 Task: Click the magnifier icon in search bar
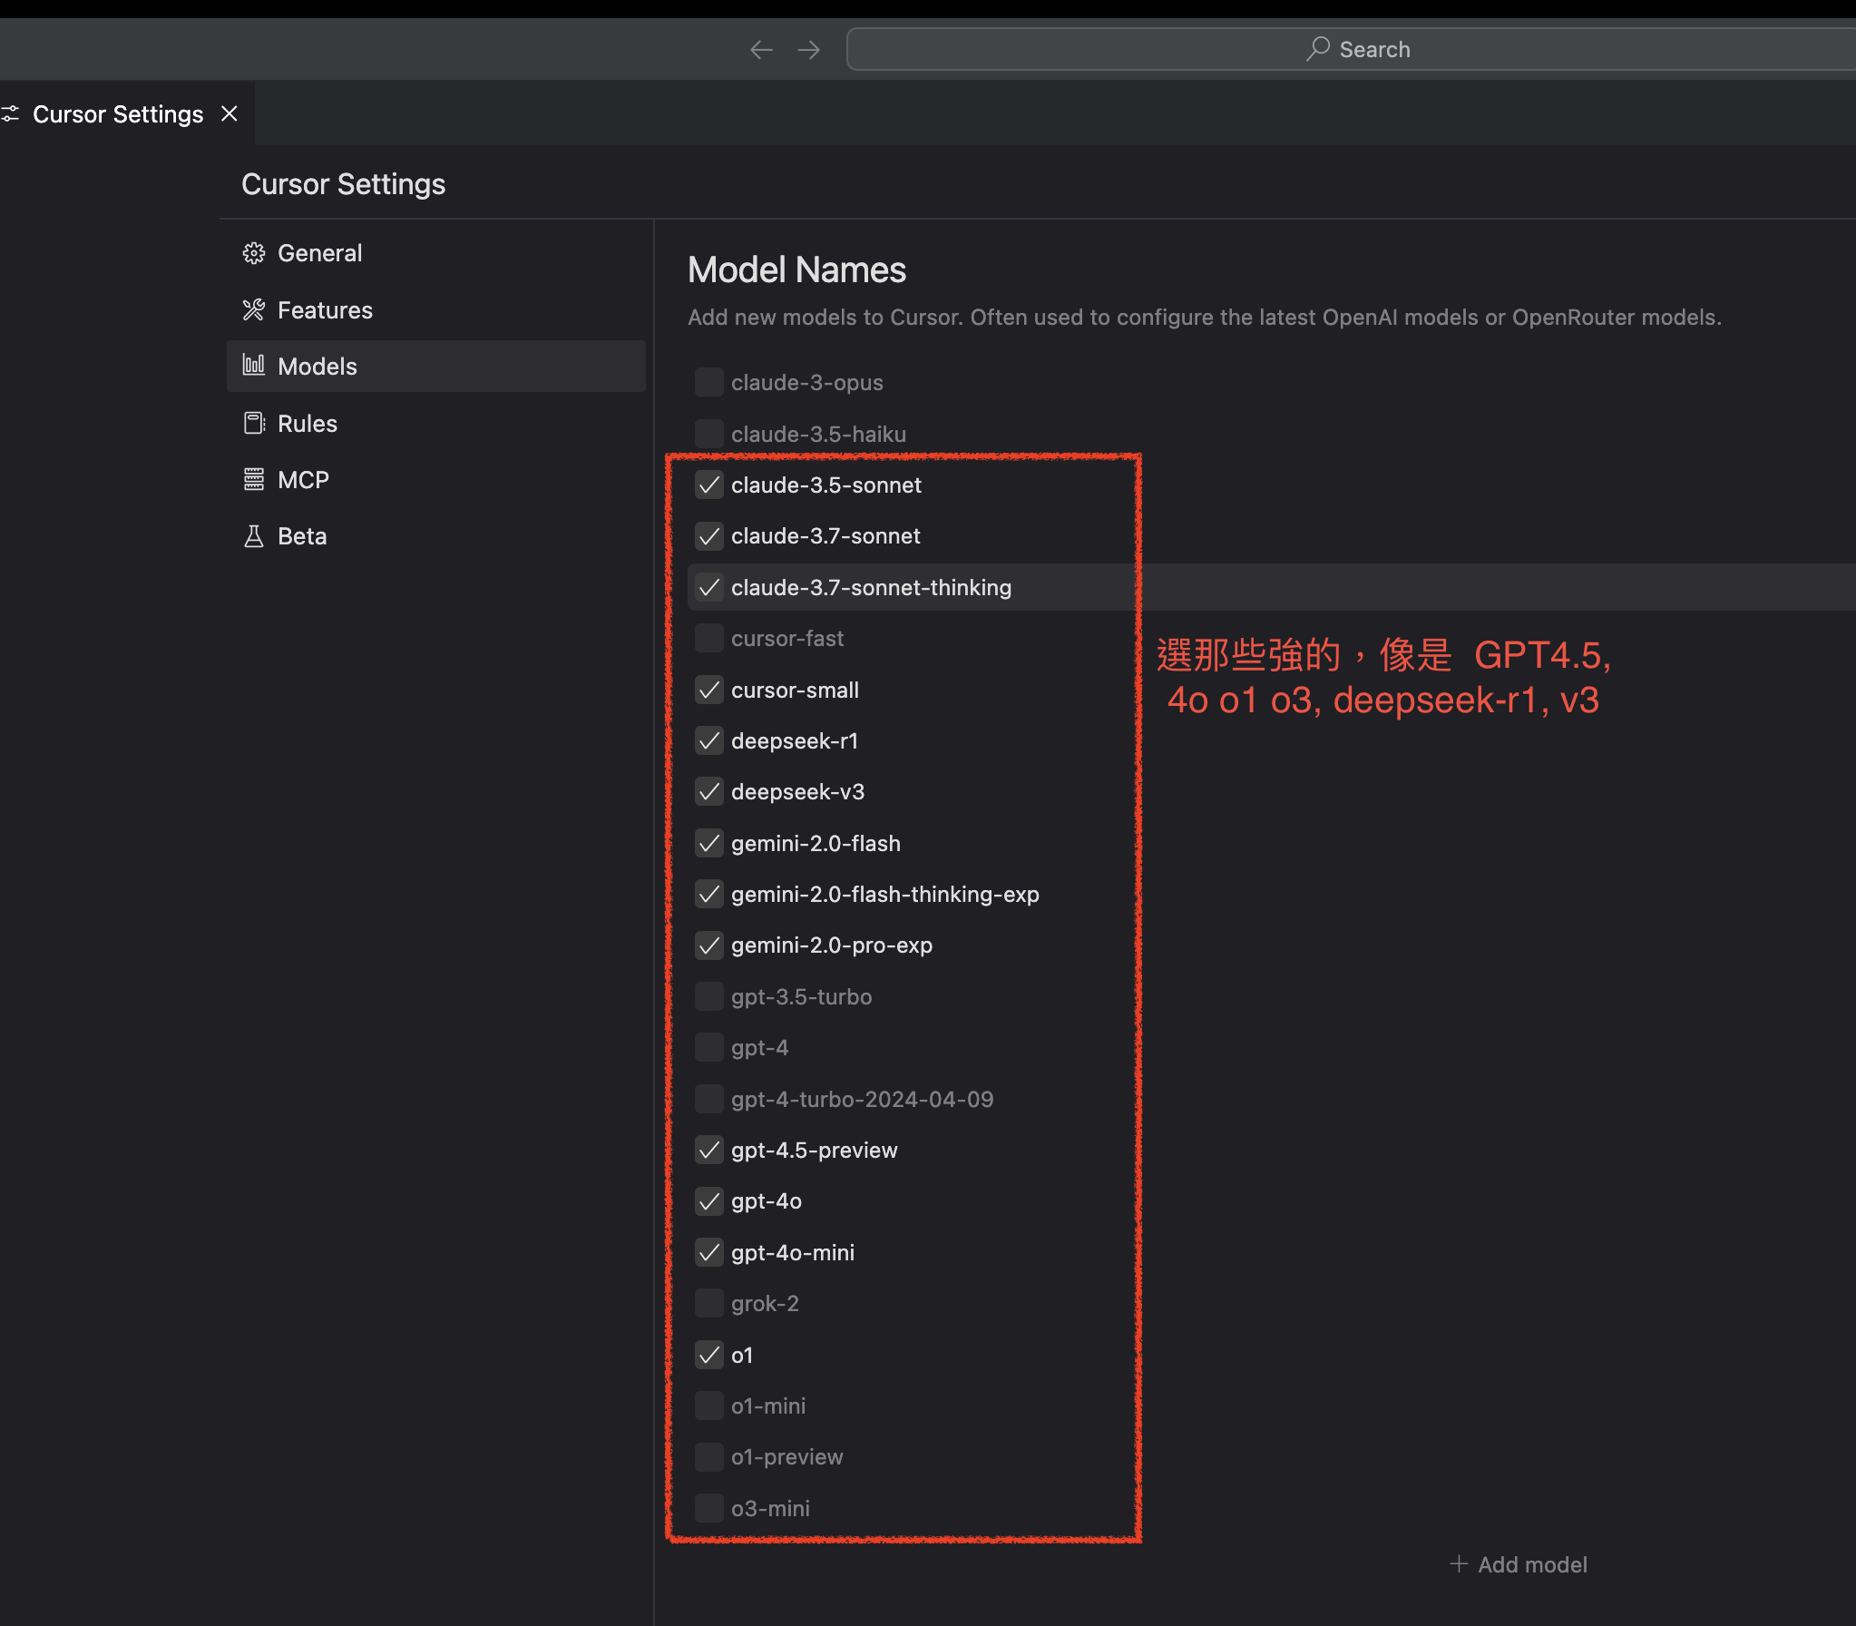1318,49
